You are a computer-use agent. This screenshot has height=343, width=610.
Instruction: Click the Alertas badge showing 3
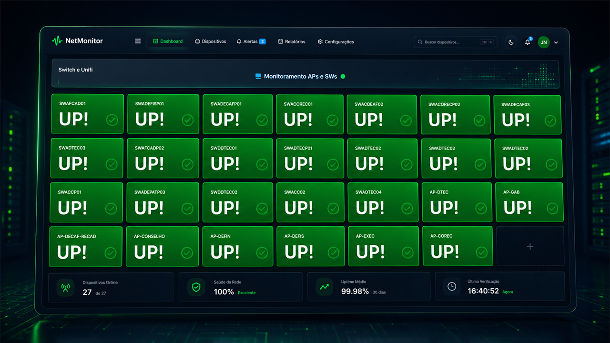coord(263,41)
